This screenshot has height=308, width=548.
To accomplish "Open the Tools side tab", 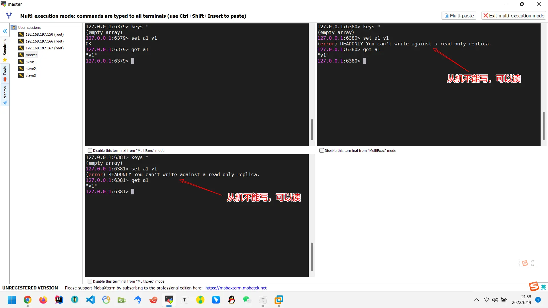I will point(5,74).
